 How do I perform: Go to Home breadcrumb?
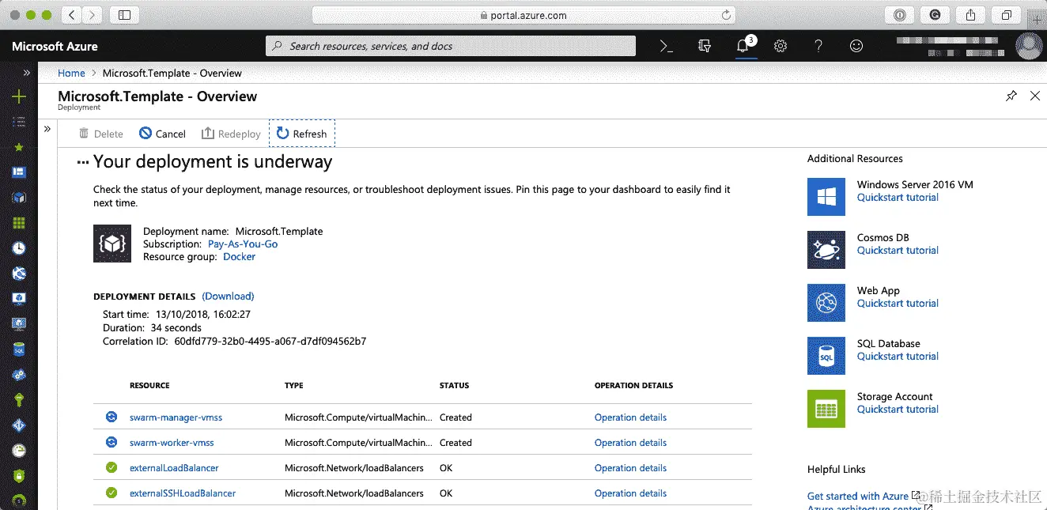[x=71, y=73]
